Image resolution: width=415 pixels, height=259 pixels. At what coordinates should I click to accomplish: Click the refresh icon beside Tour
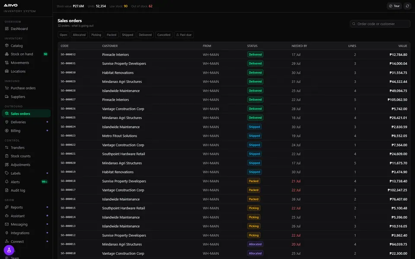click(407, 6)
